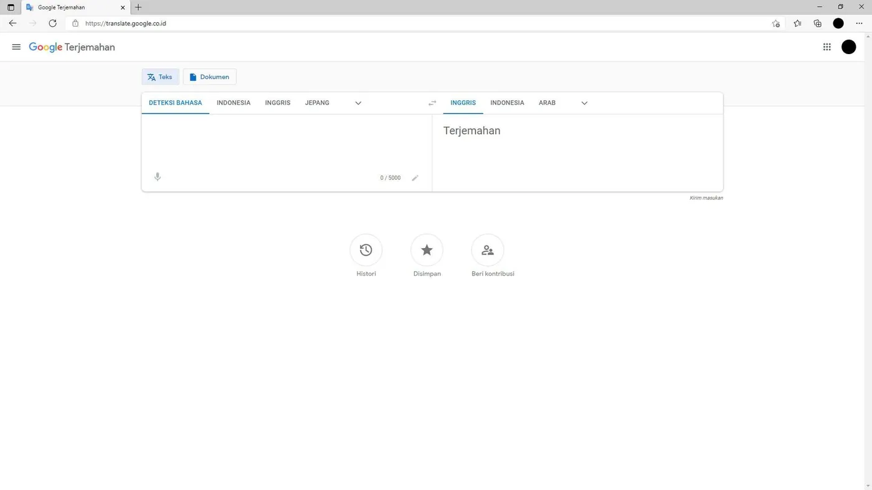Choose Jepang as source language
Image resolution: width=872 pixels, height=490 pixels.
point(317,103)
